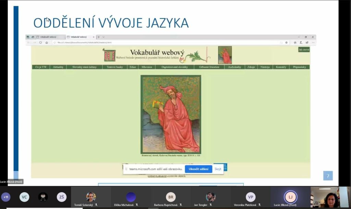
Task: Open the Připomínky menu item
Action: click(x=300, y=67)
